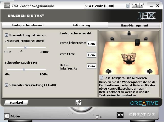Click the "100%" slider maximum label

[x=44, y=74]
